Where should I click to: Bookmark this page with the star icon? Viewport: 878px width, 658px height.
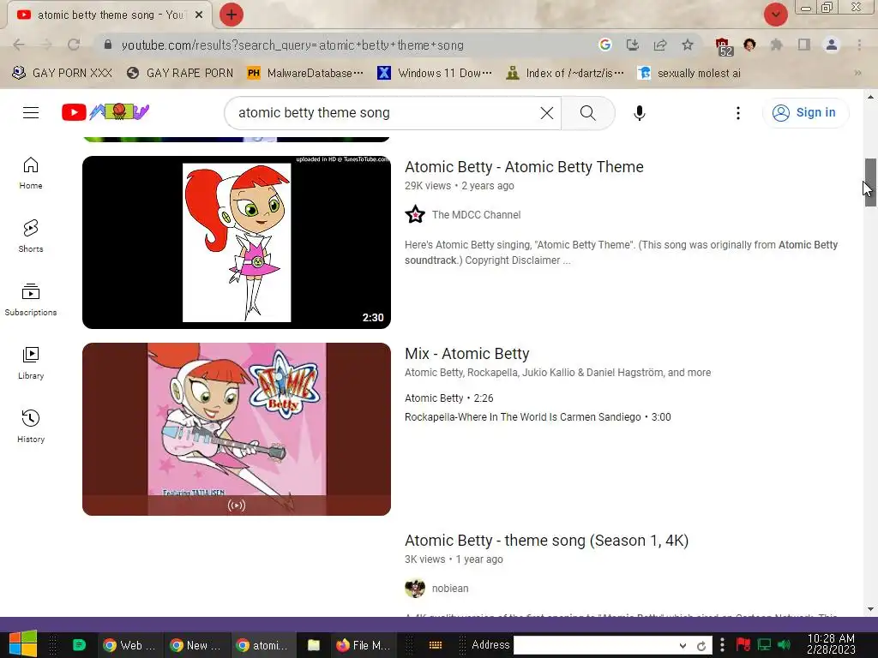coord(688,45)
